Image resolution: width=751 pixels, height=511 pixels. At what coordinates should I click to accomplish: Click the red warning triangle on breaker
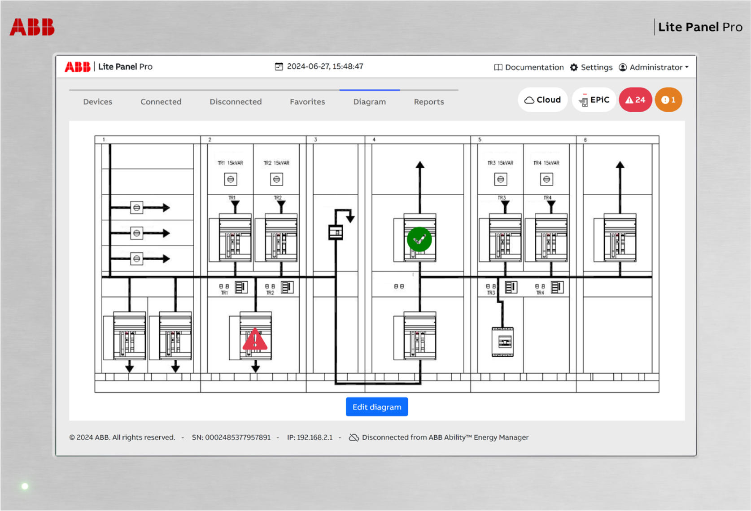(255, 340)
